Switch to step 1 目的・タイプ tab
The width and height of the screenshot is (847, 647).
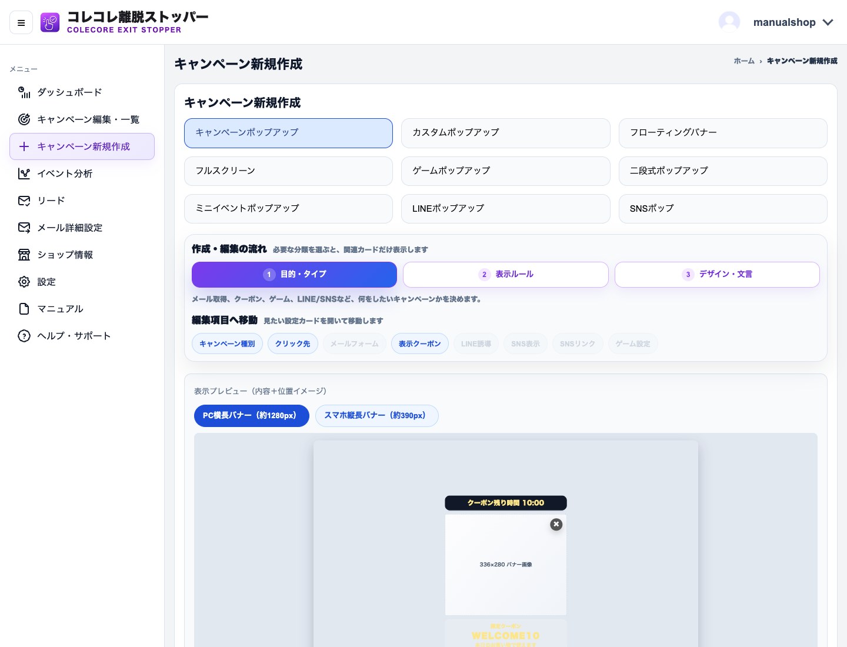(294, 275)
